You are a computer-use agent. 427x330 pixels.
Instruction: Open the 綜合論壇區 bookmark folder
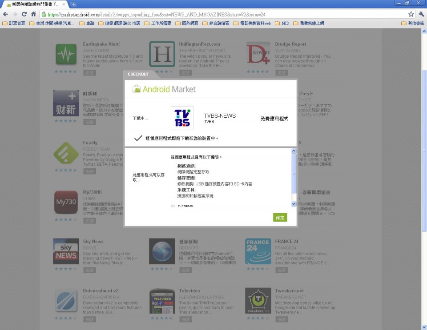pos(216,23)
